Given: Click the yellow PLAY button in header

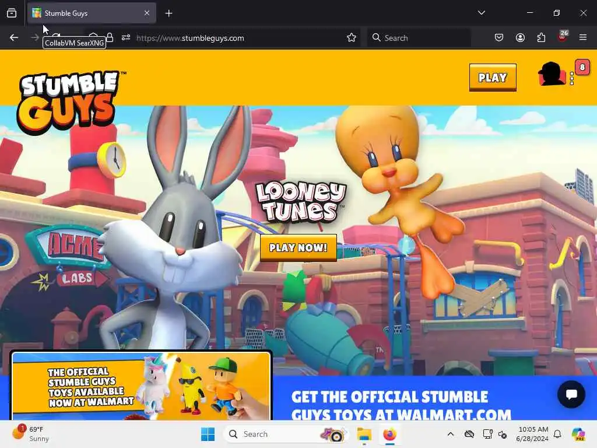Looking at the screenshot, I should click(493, 78).
